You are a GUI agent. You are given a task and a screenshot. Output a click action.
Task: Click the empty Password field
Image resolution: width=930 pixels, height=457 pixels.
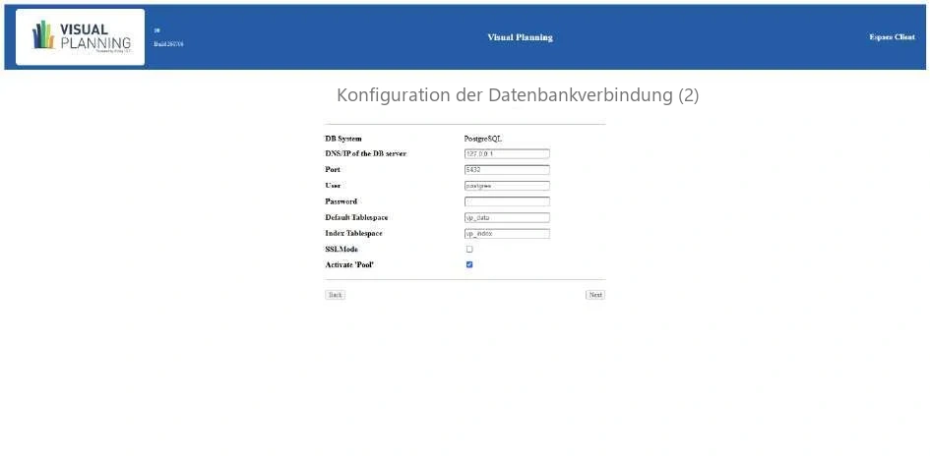point(507,201)
